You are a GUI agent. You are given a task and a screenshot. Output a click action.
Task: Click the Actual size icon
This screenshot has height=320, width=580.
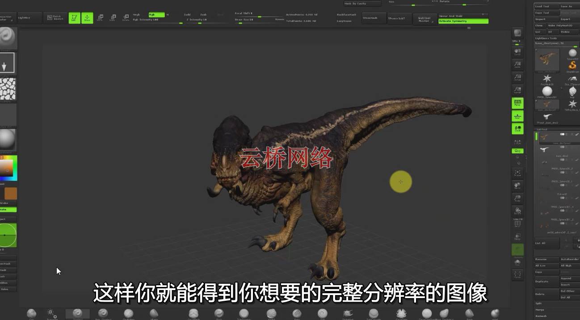(x=517, y=78)
